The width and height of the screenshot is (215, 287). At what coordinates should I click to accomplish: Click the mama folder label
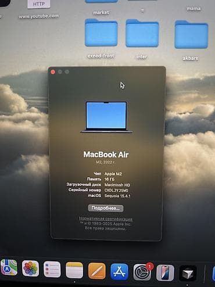tap(193, 9)
